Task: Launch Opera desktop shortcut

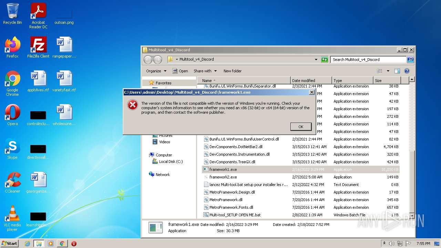Action: (x=12, y=115)
